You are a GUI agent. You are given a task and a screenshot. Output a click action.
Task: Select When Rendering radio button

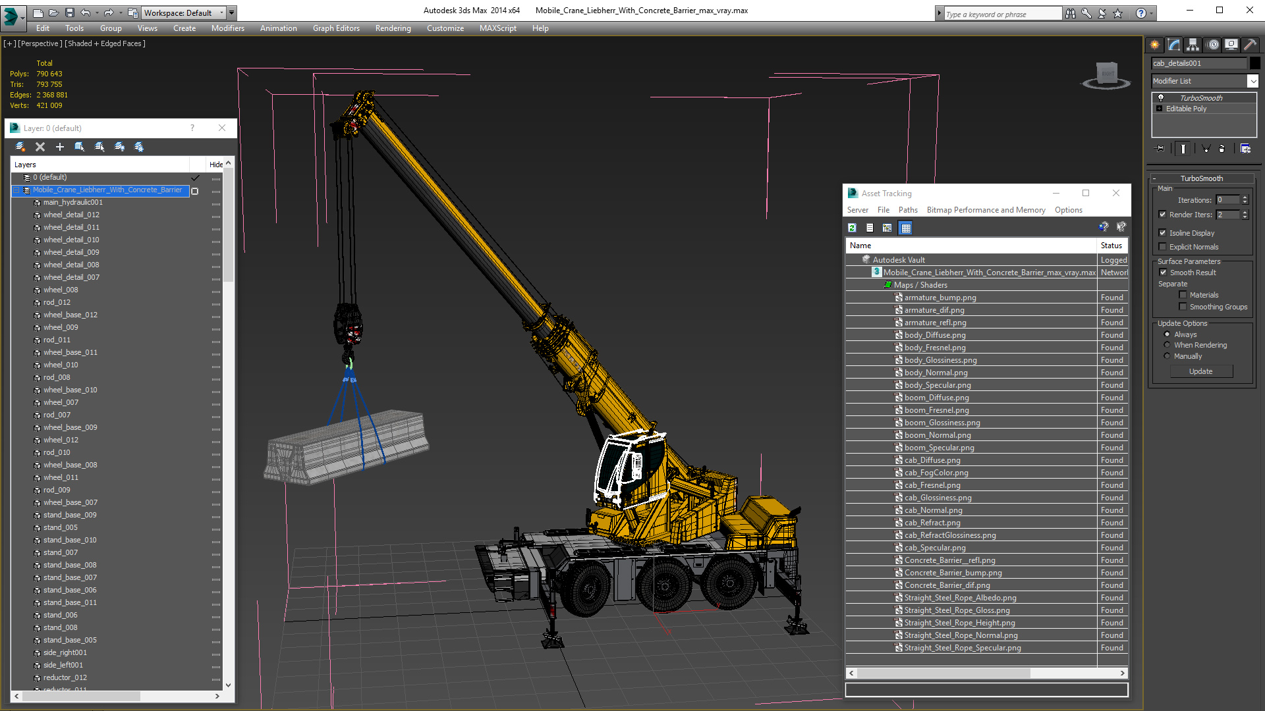pos(1167,345)
